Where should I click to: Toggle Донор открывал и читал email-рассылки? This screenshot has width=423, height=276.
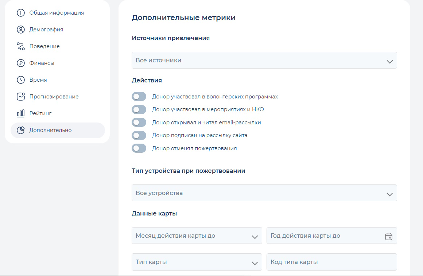point(139,122)
